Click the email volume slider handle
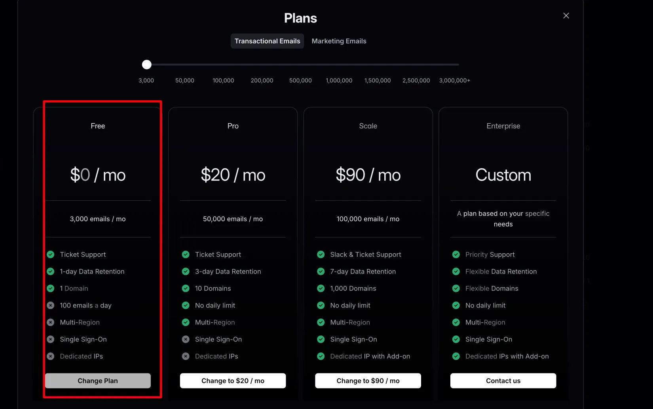This screenshot has height=409, width=653. 147,64
